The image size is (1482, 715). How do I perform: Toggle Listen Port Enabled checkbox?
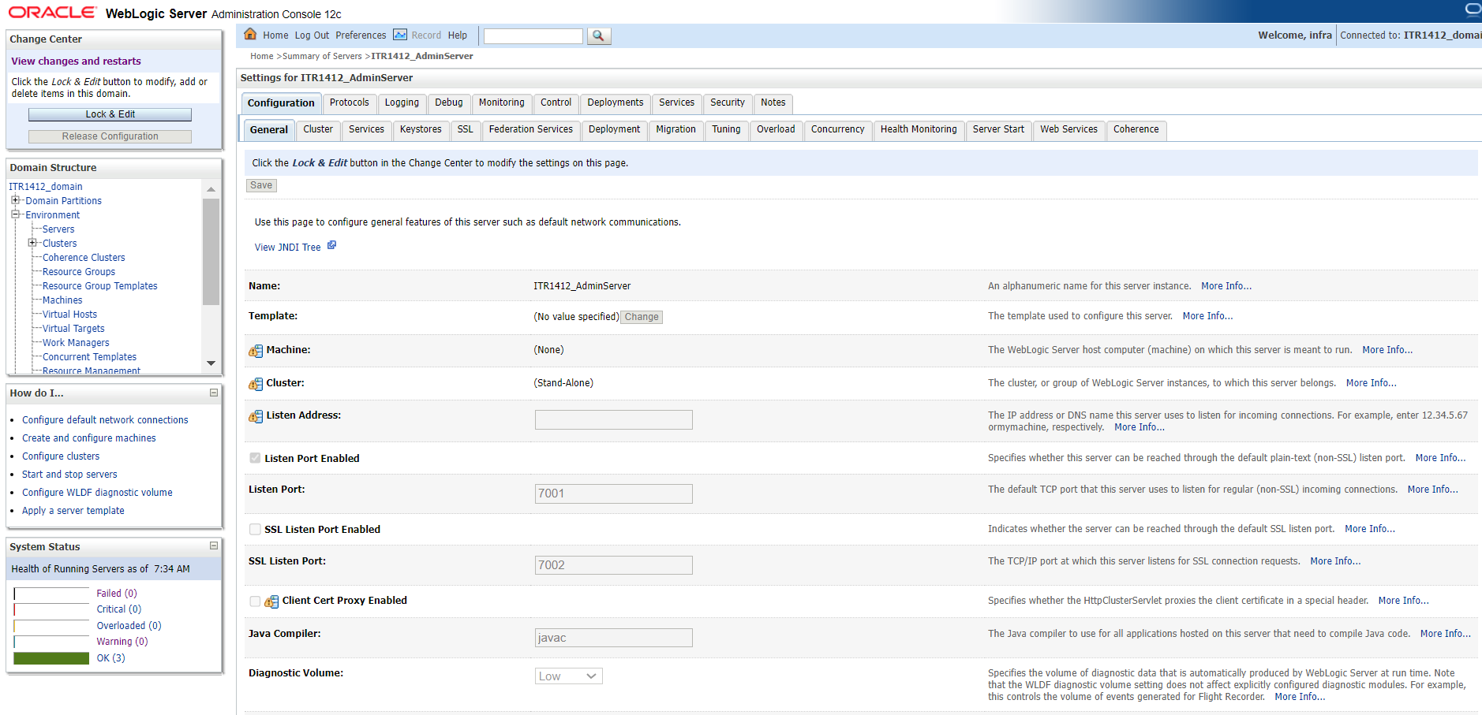(255, 458)
